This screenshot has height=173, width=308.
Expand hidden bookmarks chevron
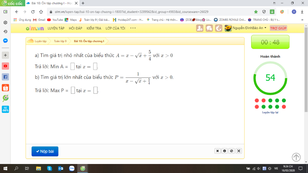pyautogui.click(x=302, y=20)
